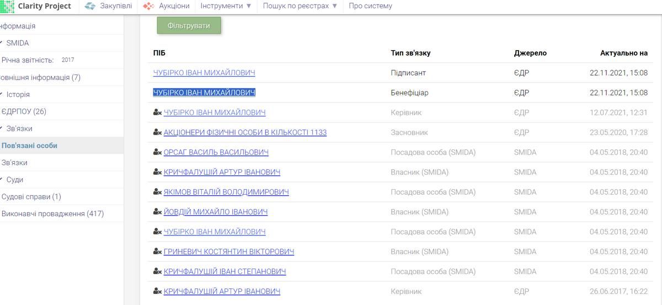This screenshot has height=305, width=662.
Task: Open the Про систему menu item
Action: coord(370,6)
